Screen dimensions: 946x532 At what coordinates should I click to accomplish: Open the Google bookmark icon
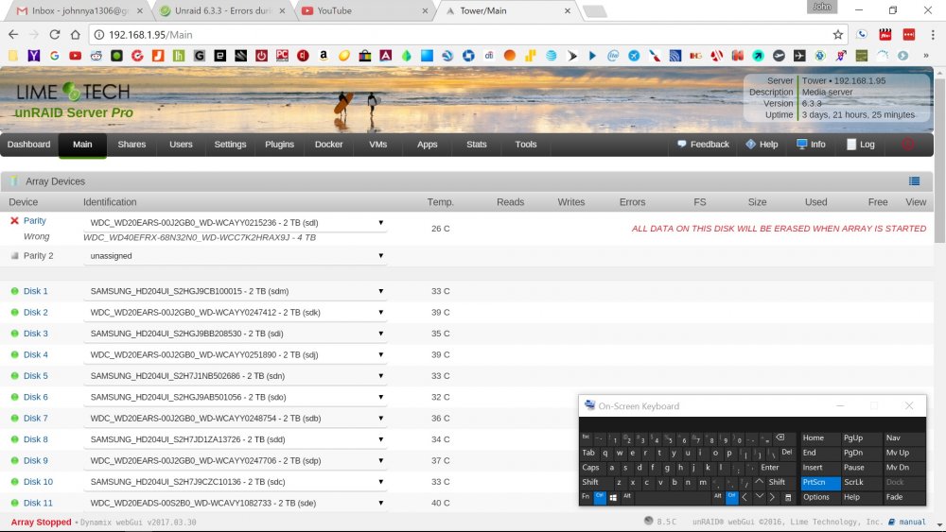(x=54, y=56)
